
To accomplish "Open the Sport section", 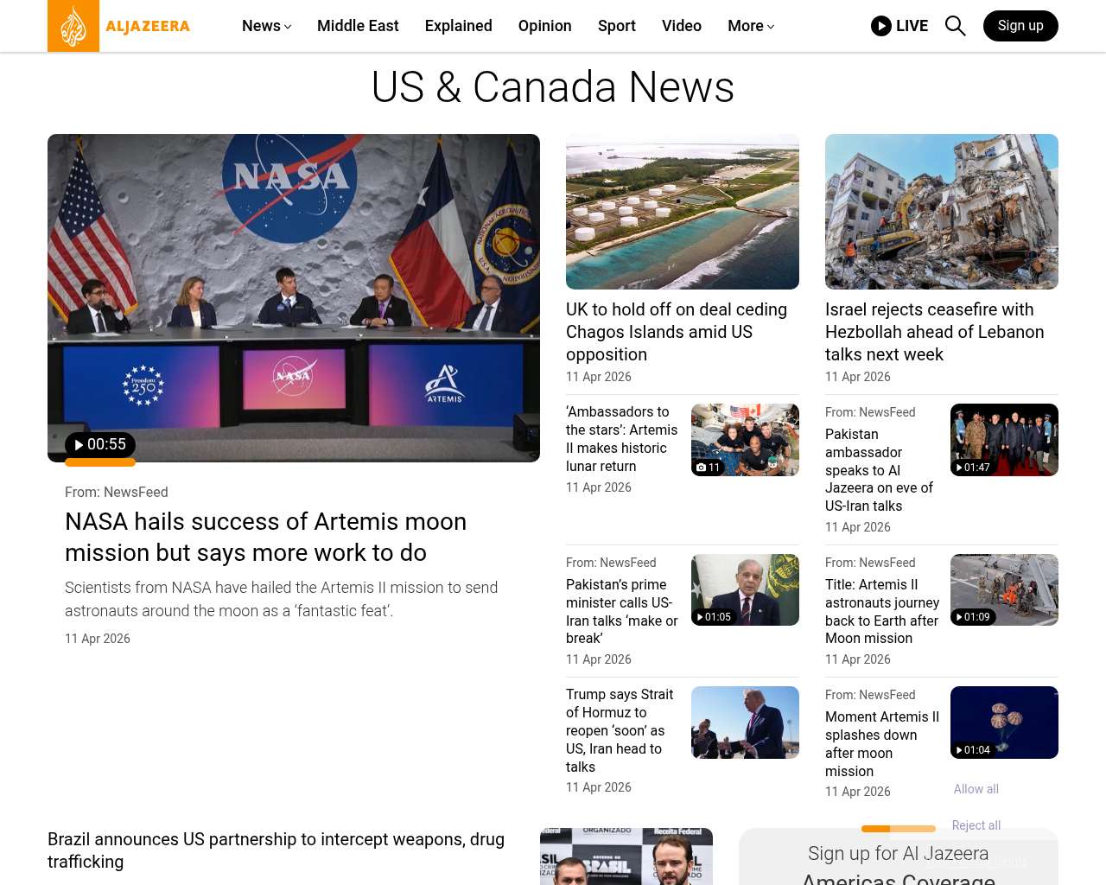I will [x=616, y=26].
